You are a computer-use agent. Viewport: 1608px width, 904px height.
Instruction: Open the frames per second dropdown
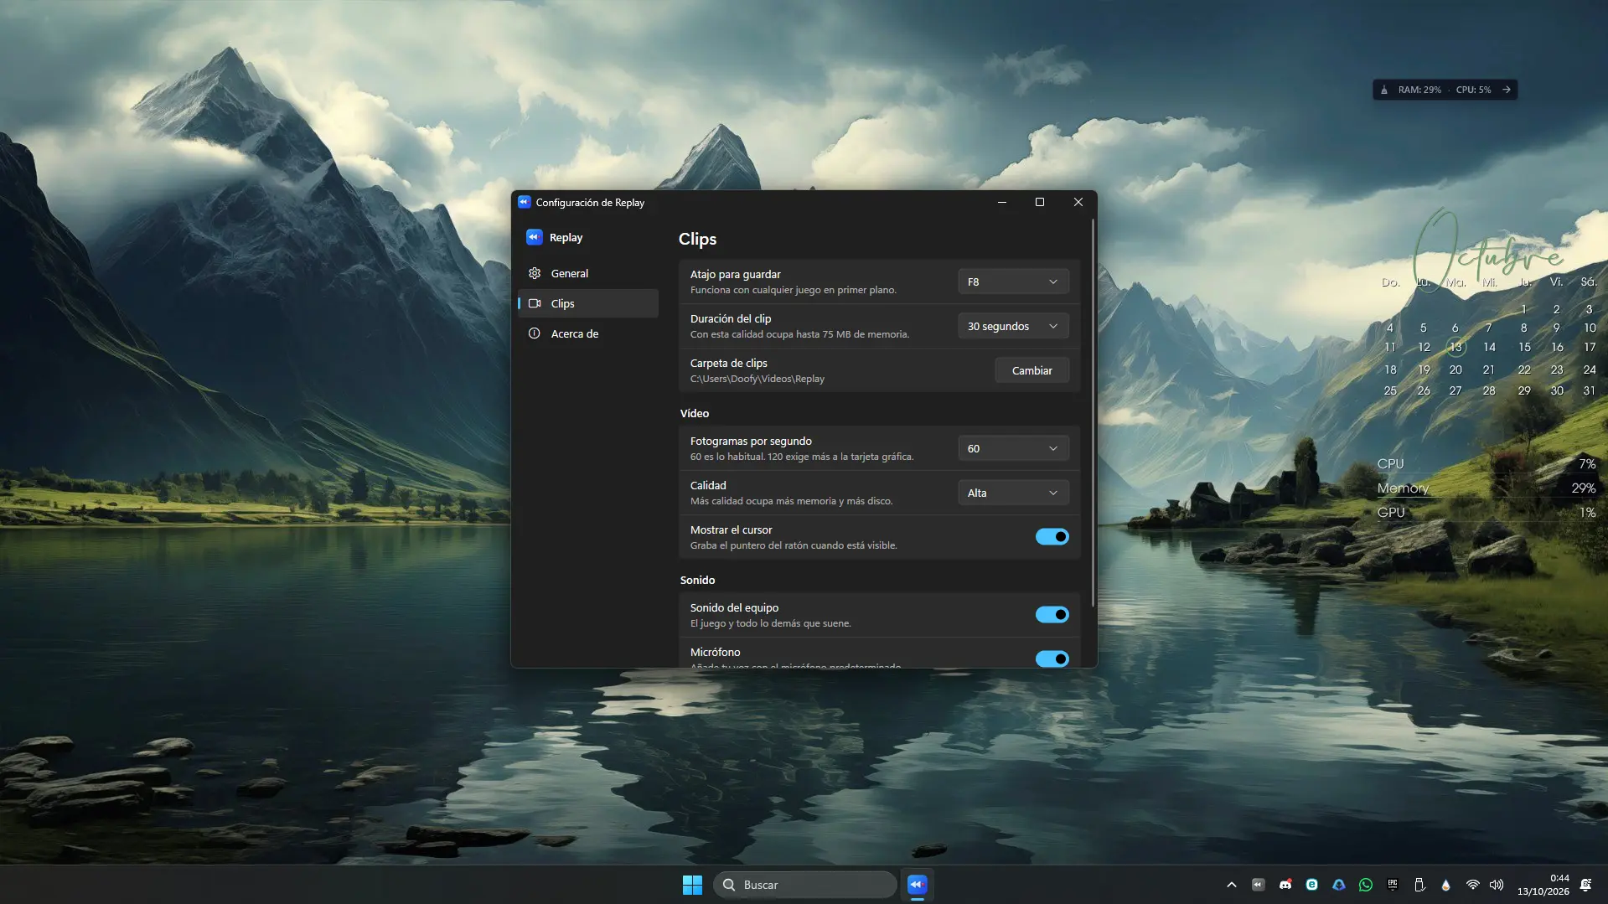tap(1013, 448)
